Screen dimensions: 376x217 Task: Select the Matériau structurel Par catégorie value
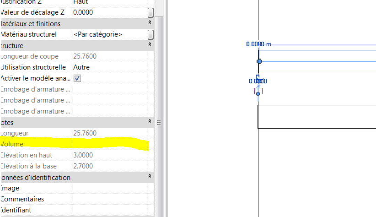110,34
